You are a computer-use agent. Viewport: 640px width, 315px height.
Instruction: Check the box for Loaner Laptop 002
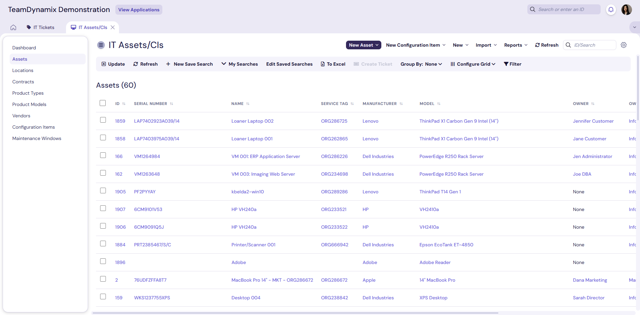click(103, 120)
